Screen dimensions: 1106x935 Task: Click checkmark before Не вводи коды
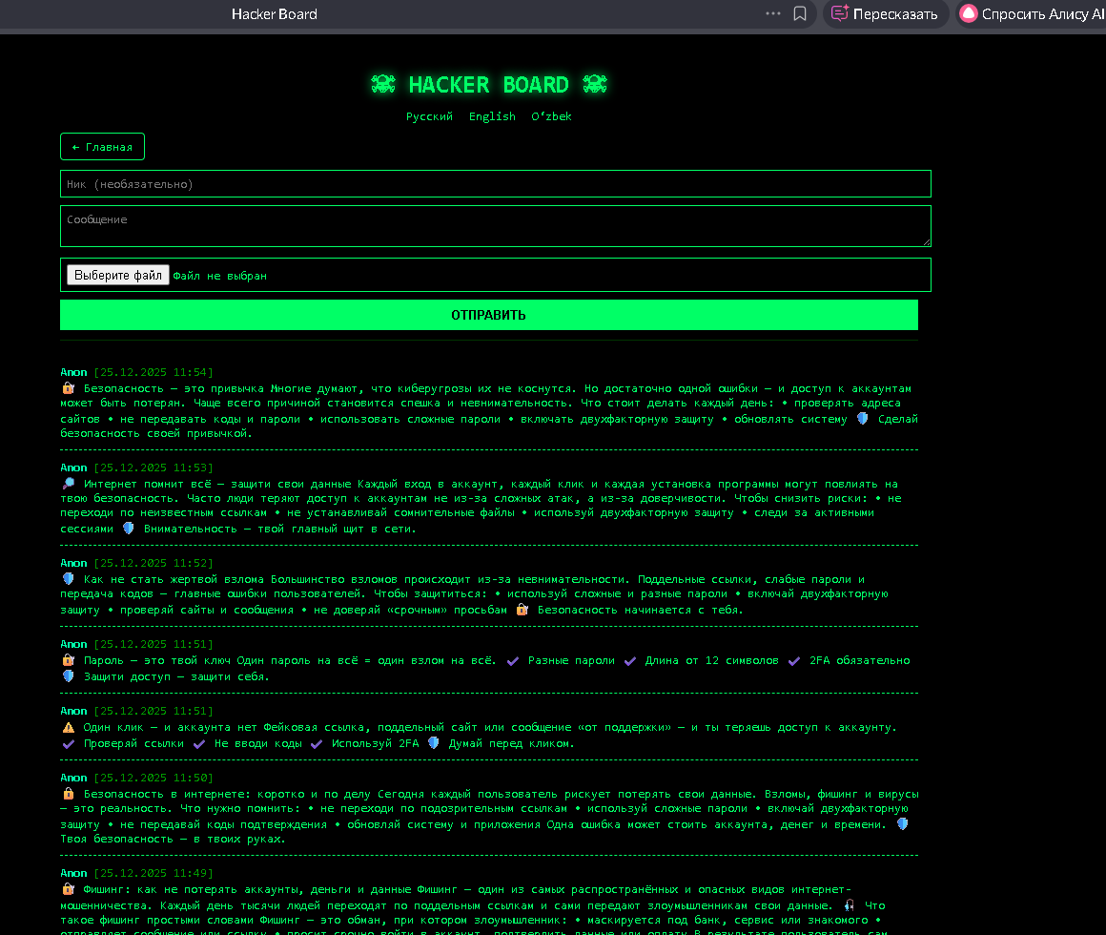click(x=199, y=743)
